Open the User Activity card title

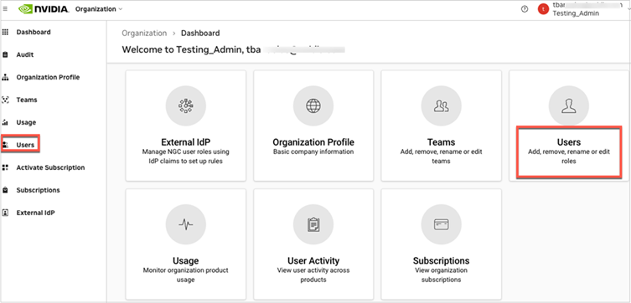click(313, 261)
